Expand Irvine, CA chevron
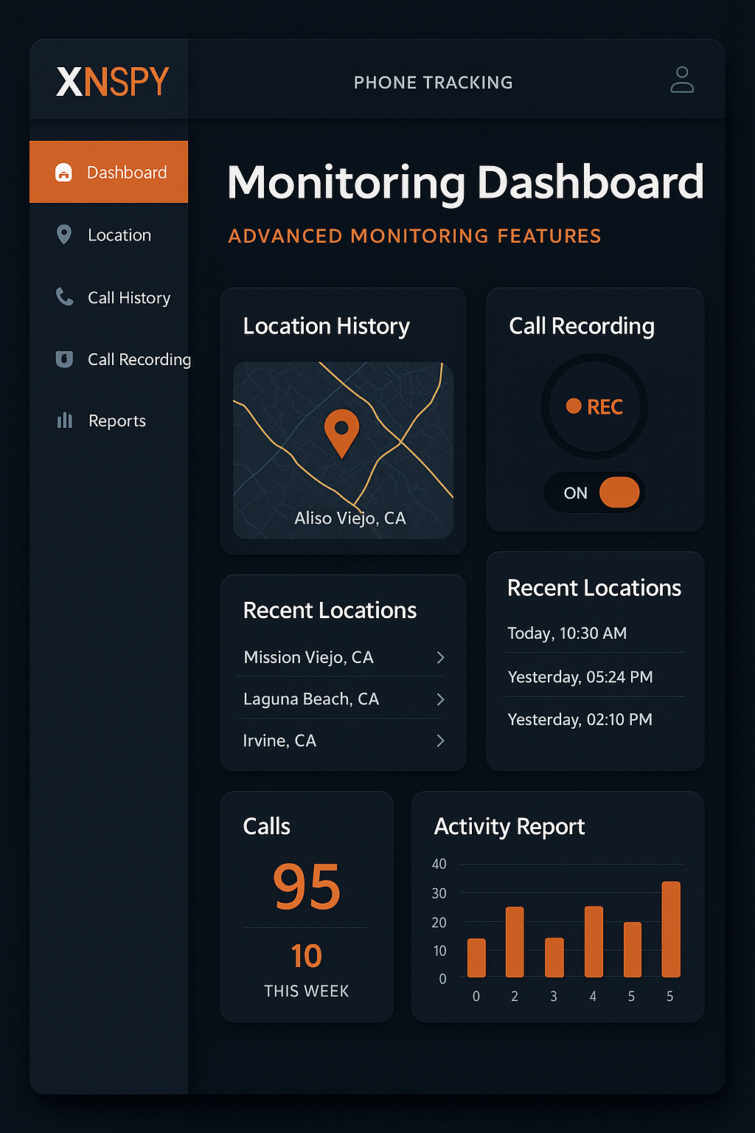Screen dimensions: 755x1133 click(440, 741)
